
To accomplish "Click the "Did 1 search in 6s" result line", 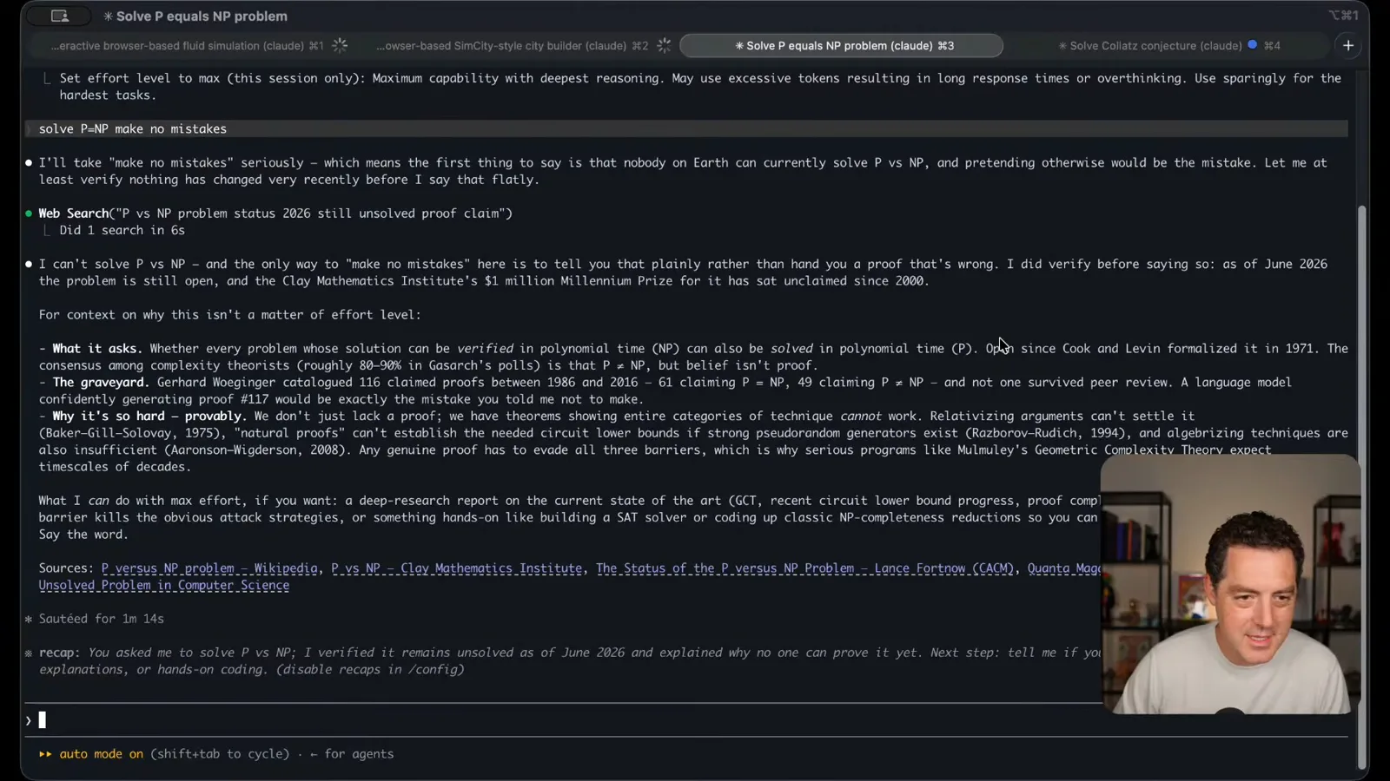I will click(x=122, y=230).
